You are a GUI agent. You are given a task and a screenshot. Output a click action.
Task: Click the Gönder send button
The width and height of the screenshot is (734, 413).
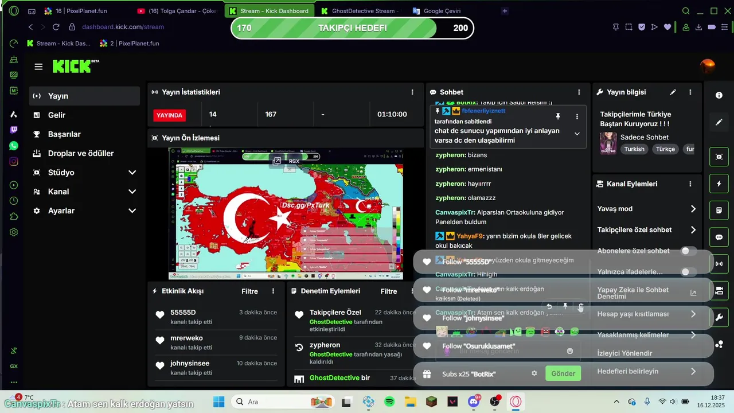pos(563,373)
